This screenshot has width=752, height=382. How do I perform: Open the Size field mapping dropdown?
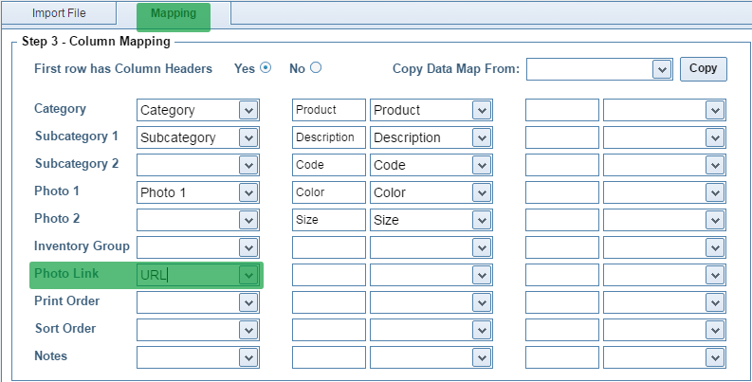[x=482, y=220]
